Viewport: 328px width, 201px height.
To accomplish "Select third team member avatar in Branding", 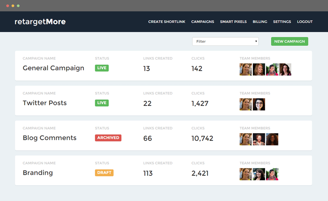I will click(272, 174).
